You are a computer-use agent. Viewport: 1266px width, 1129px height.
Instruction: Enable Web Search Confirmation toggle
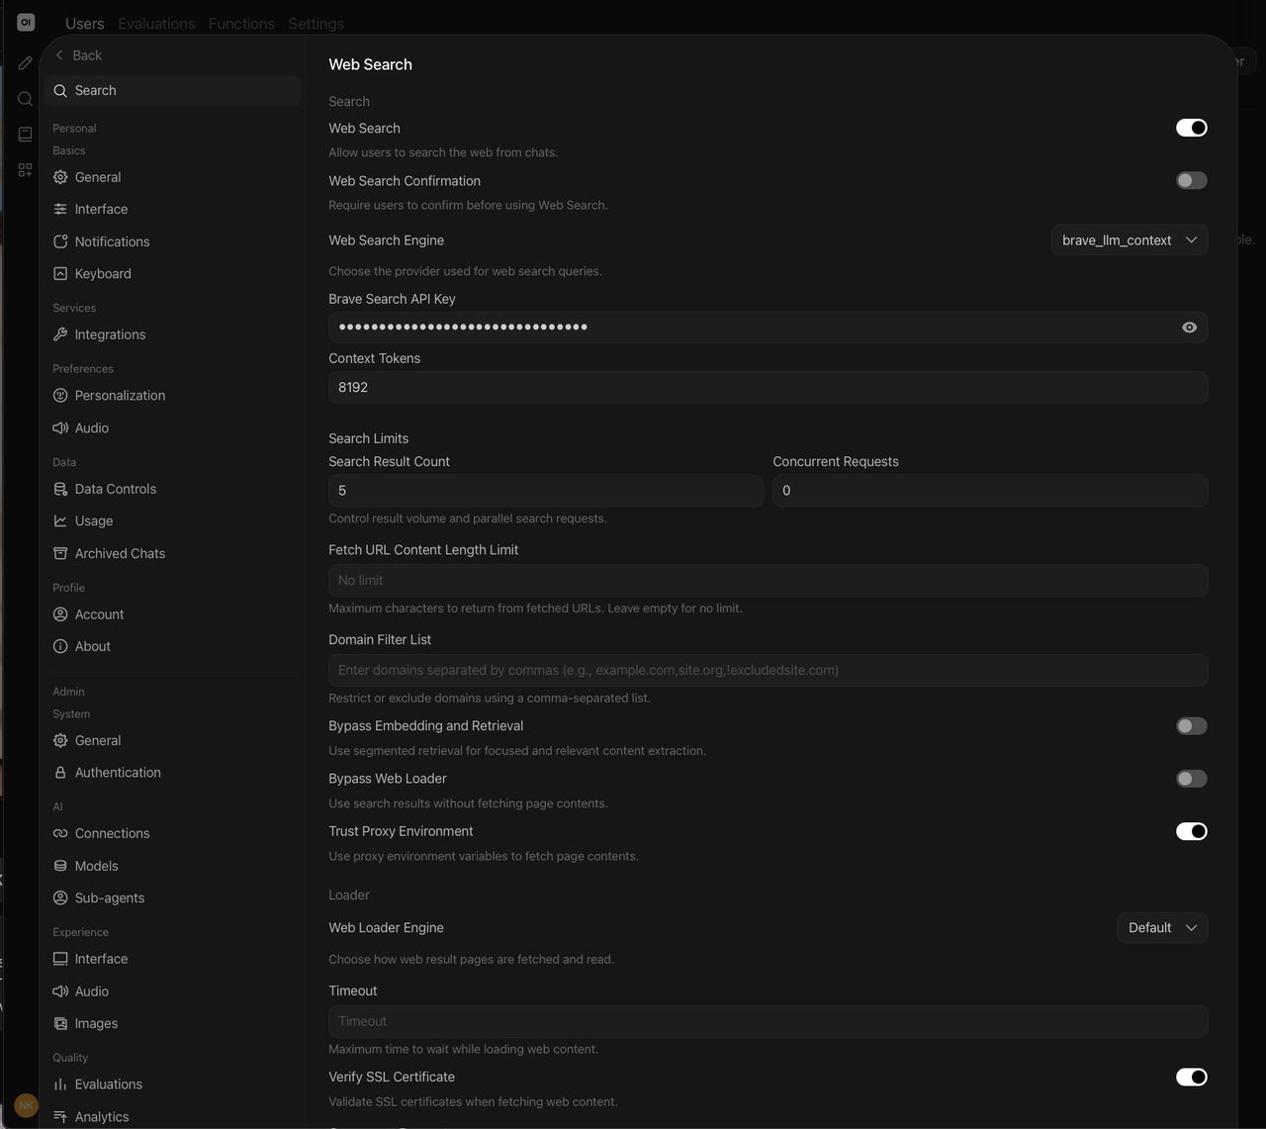[x=1191, y=180]
